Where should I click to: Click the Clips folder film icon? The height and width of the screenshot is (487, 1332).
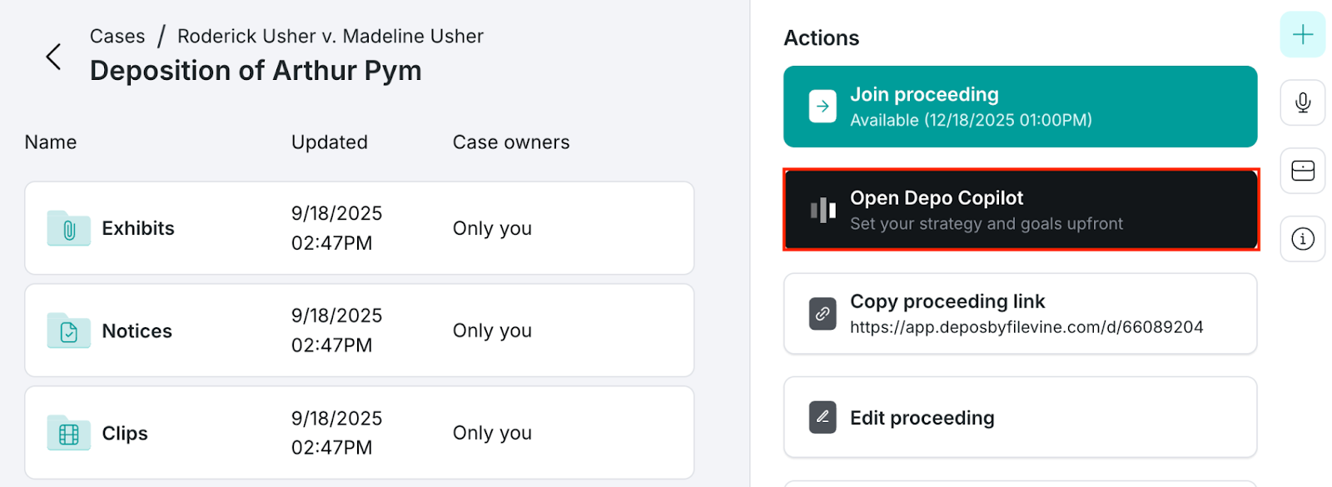[68, 434]
